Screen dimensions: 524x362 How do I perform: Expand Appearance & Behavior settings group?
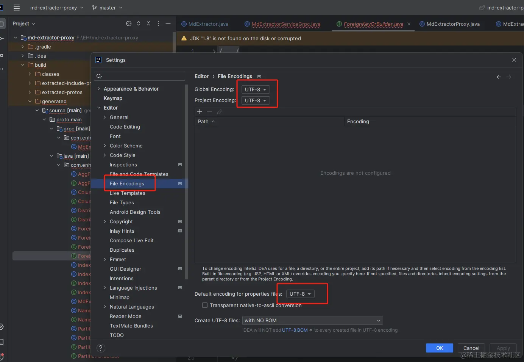99,89
